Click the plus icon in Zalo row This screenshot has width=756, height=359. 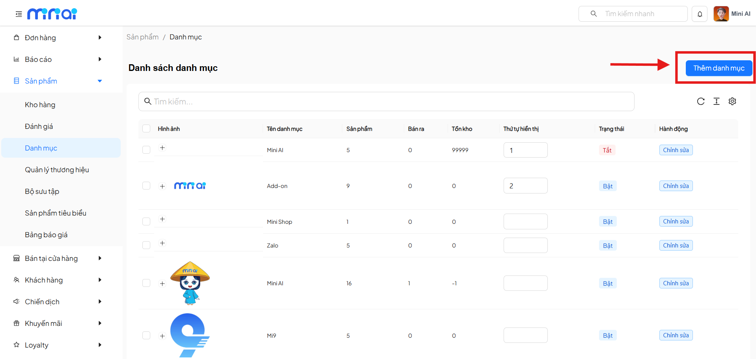[x=162, y=243]
